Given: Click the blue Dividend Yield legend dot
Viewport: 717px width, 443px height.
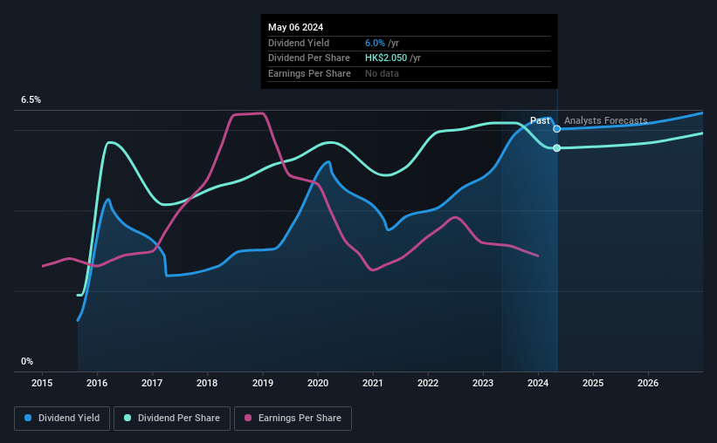Looking at the screenshot, I should coord(28,418).
